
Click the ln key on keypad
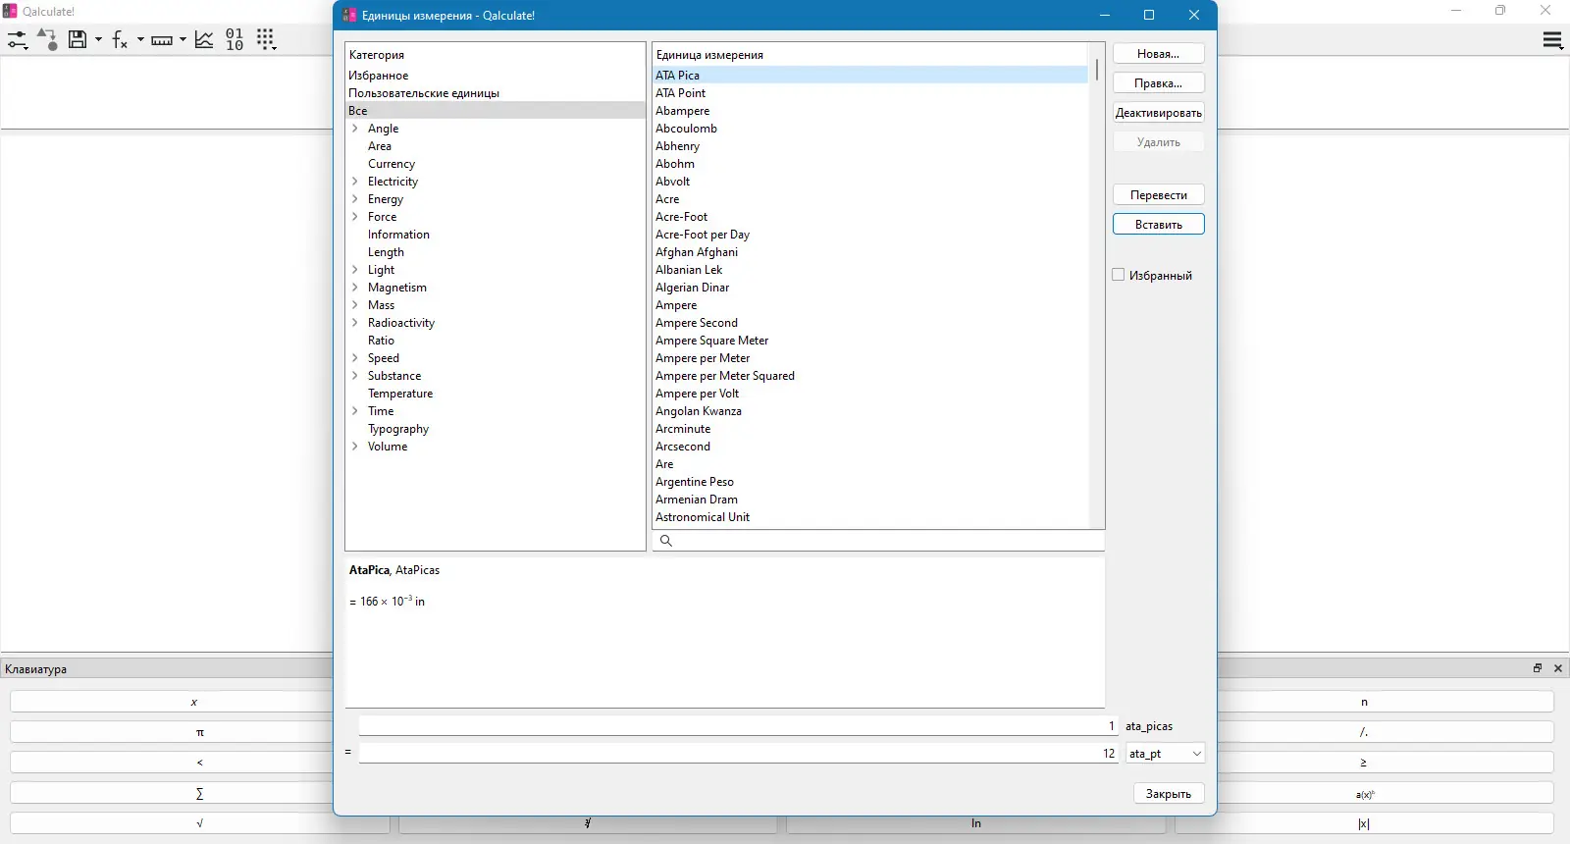976,823
